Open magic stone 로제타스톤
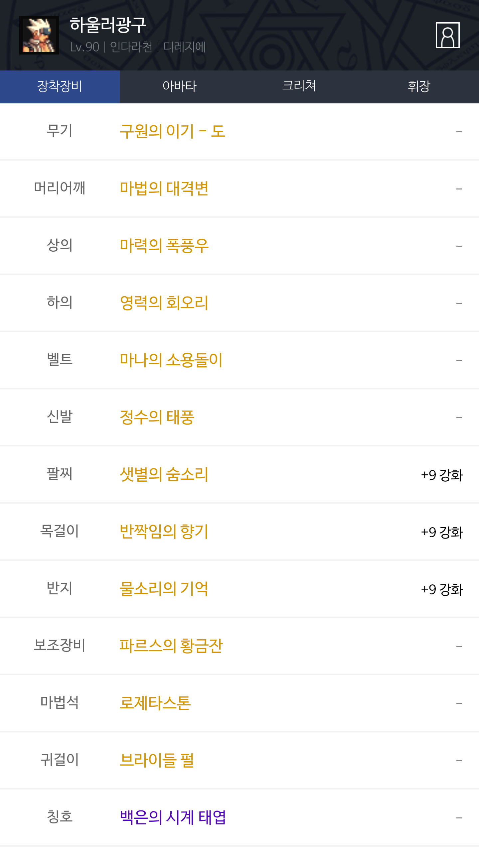This screenshot has width=479, height=851. 155,703
